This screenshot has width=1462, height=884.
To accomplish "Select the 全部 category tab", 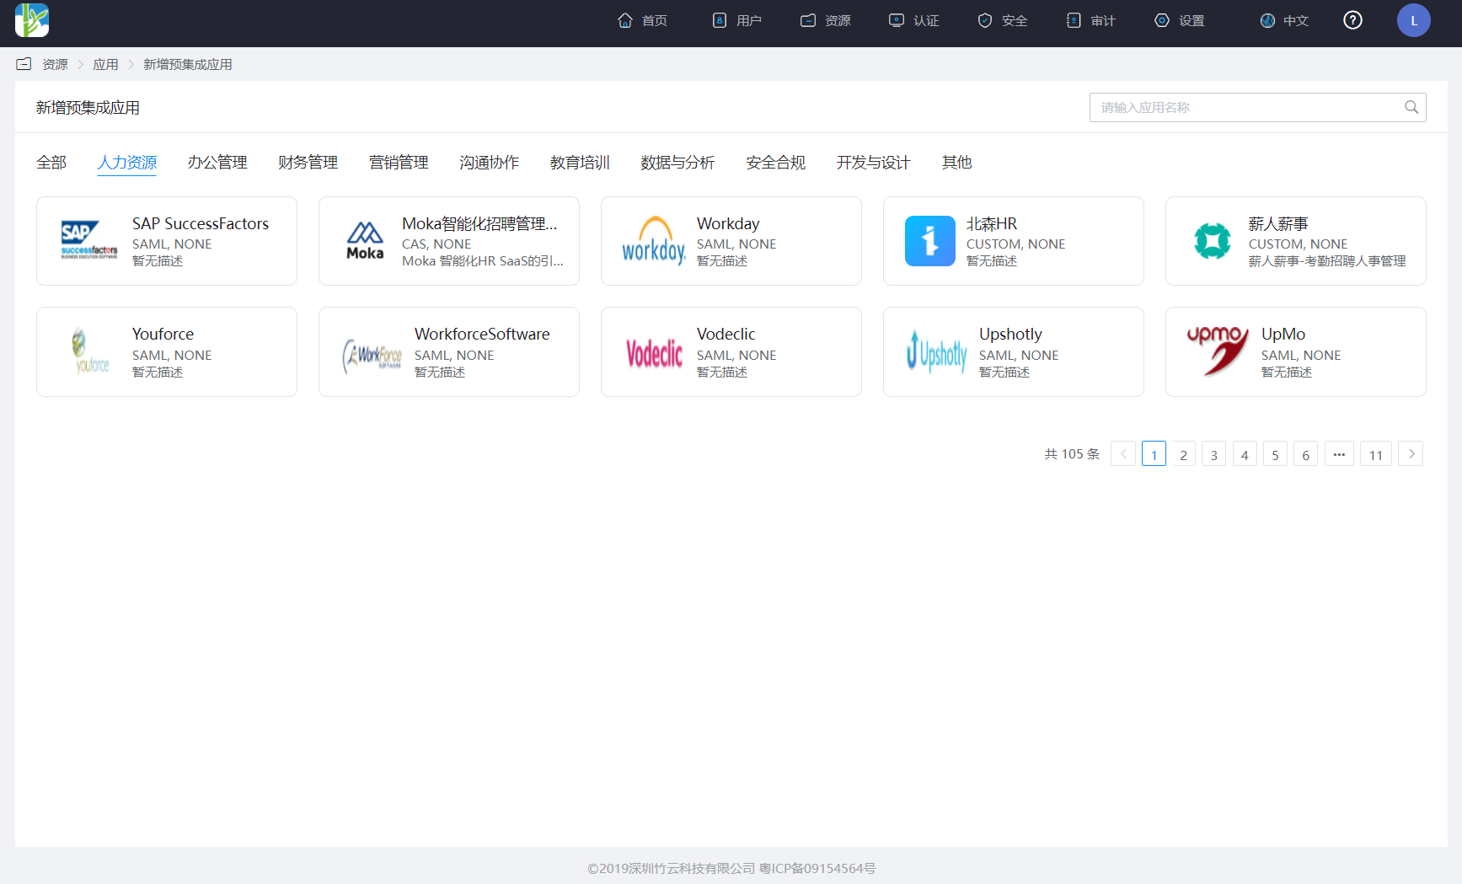I will click(x=51, y=163).
